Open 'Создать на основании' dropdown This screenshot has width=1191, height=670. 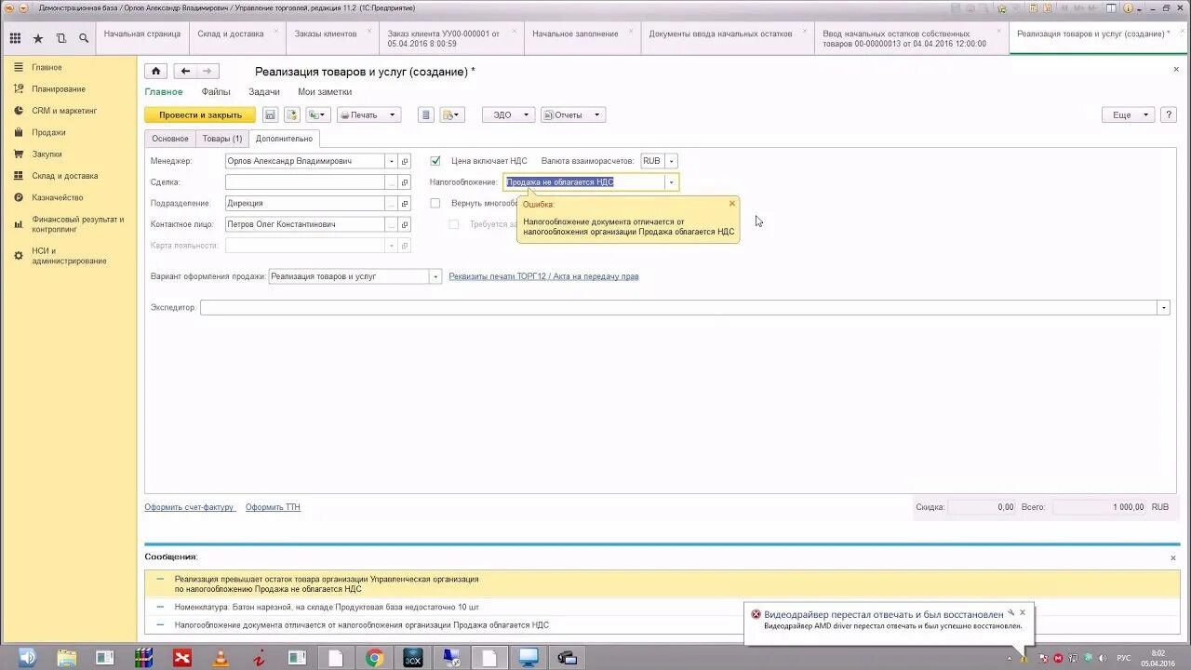(x=317, y=114)
